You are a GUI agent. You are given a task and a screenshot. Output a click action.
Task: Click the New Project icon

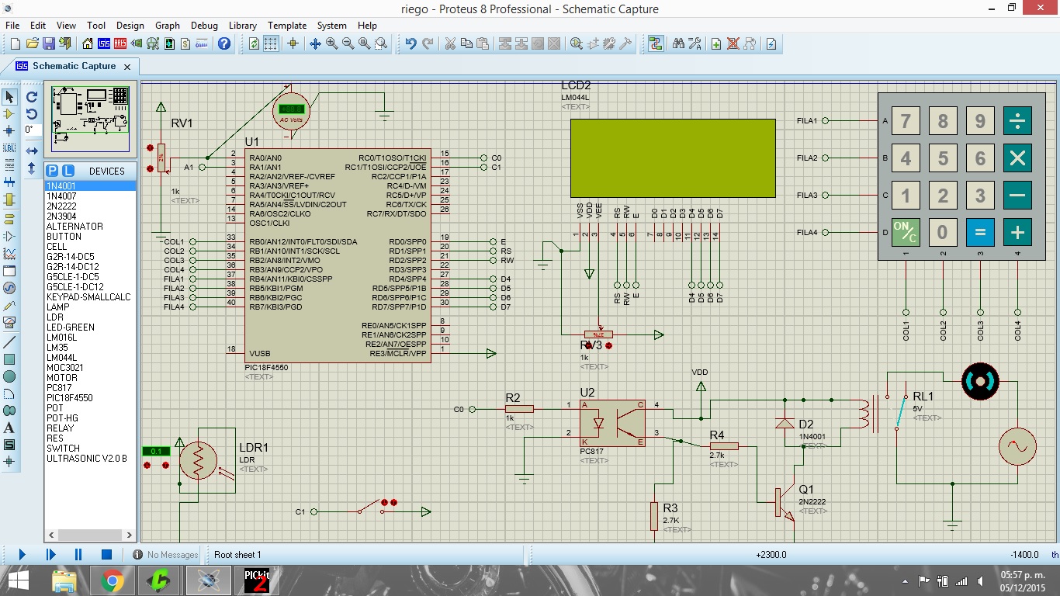tap(15, 43)
